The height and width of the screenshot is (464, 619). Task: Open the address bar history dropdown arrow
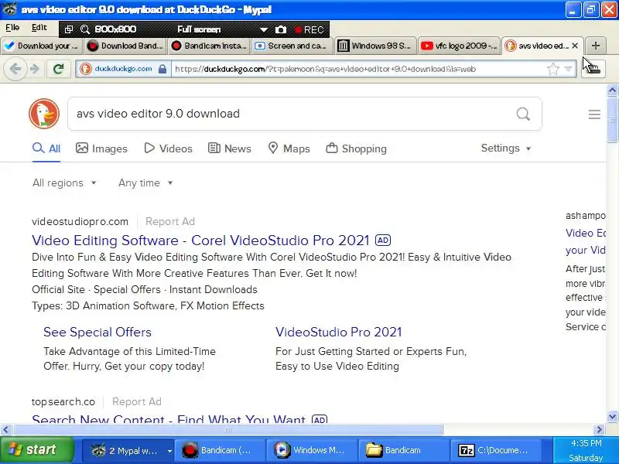[x=568, y=69]
